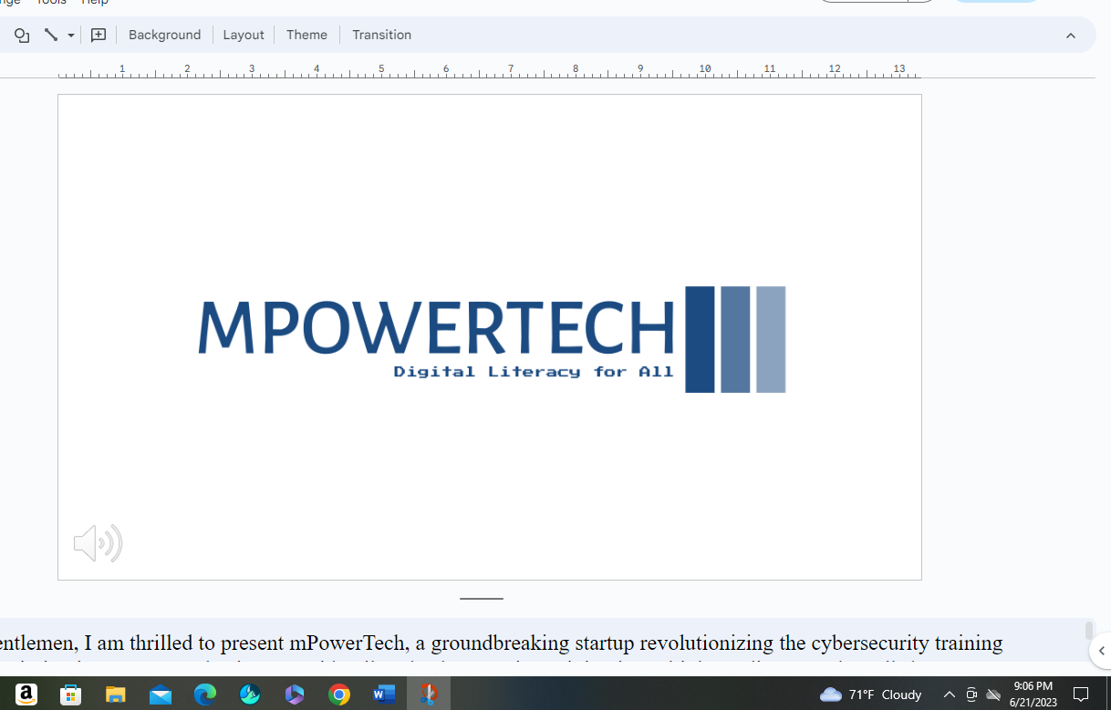Open the Windows notification center
This screenshot has width=1111, height=710.
tap(1081, 695)
